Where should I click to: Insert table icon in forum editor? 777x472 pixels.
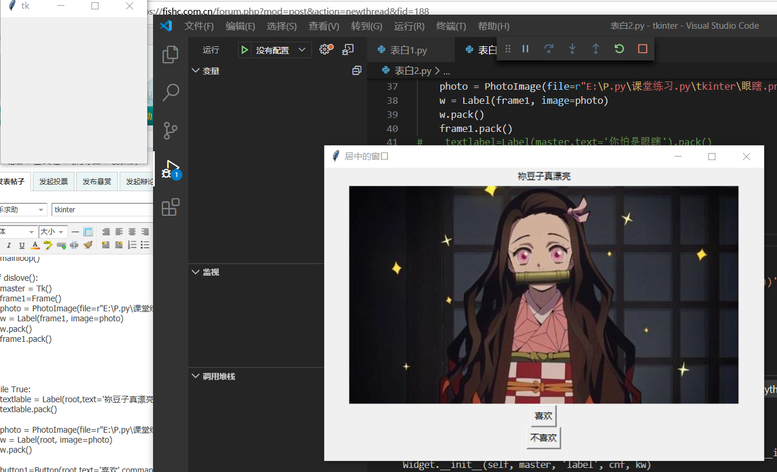[x=88, y=232]
